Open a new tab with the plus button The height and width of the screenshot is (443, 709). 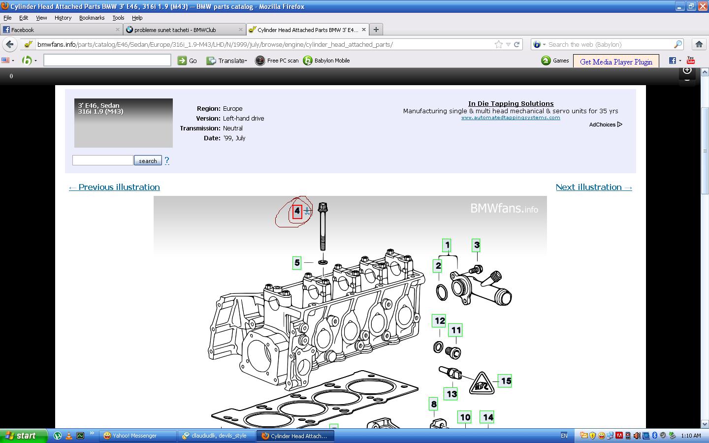[x=376, y=30]
